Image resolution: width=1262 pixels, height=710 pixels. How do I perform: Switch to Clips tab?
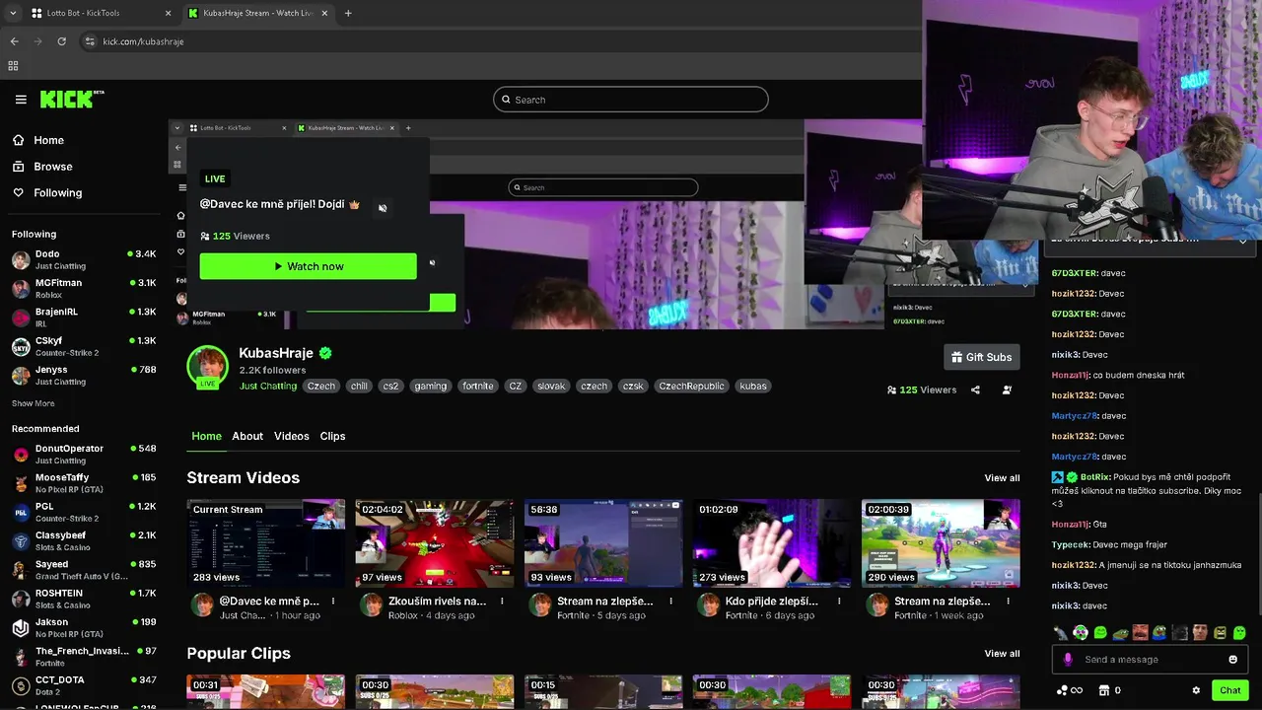[332, 436]
